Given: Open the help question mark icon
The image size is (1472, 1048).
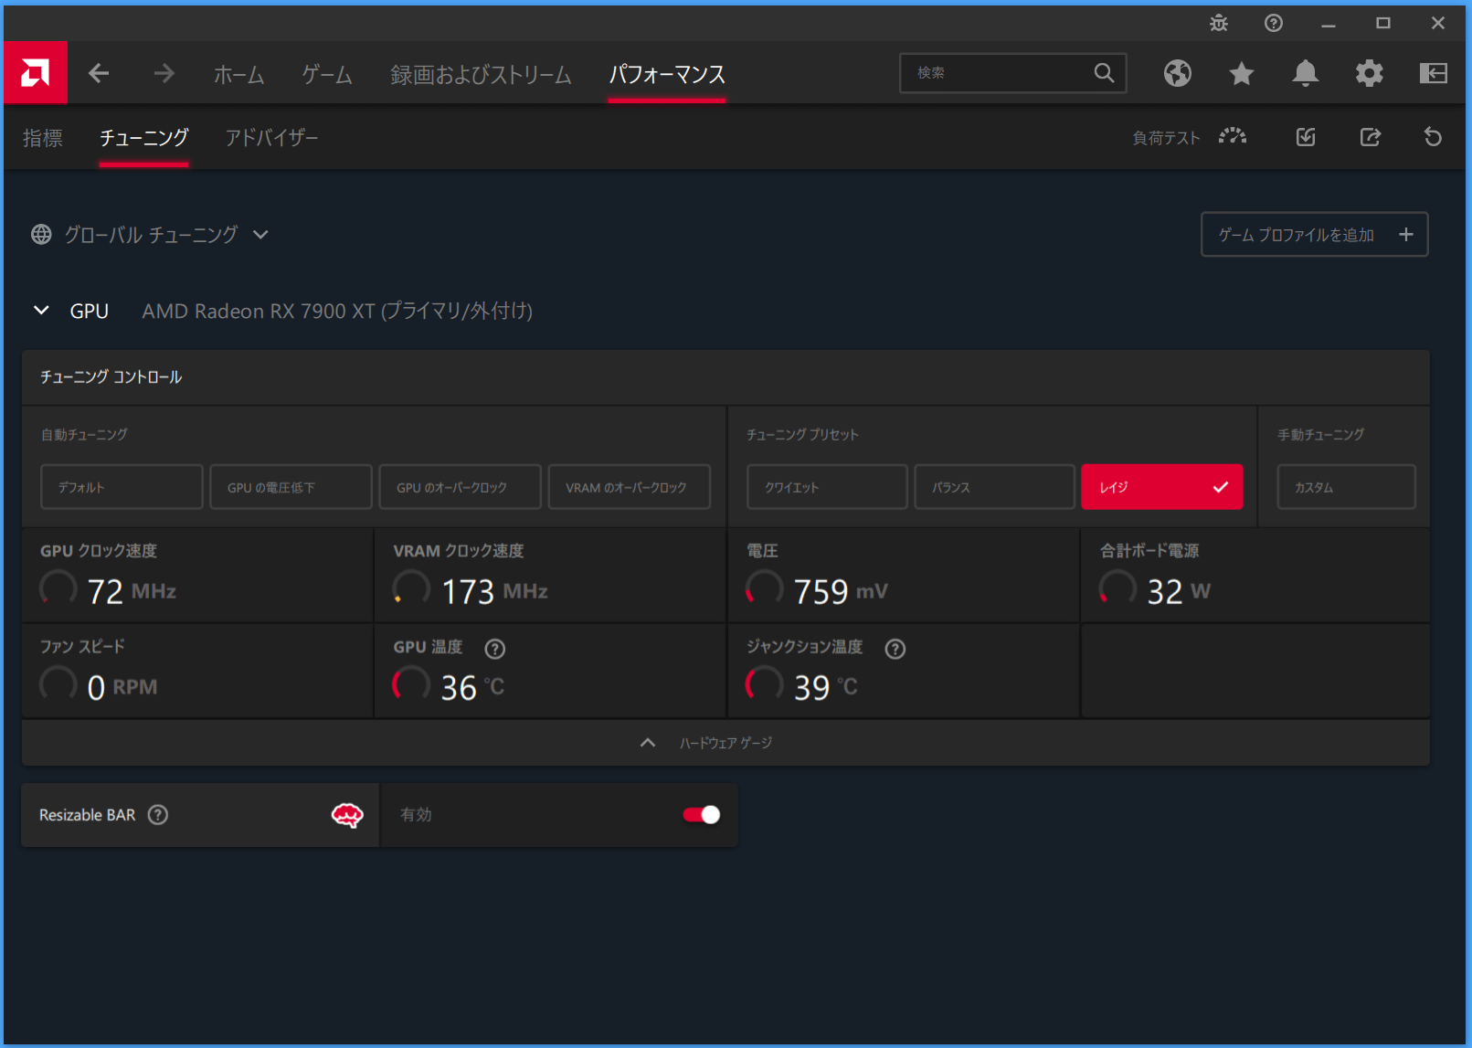Looking at the screenshot, I should pos(1274,23).
